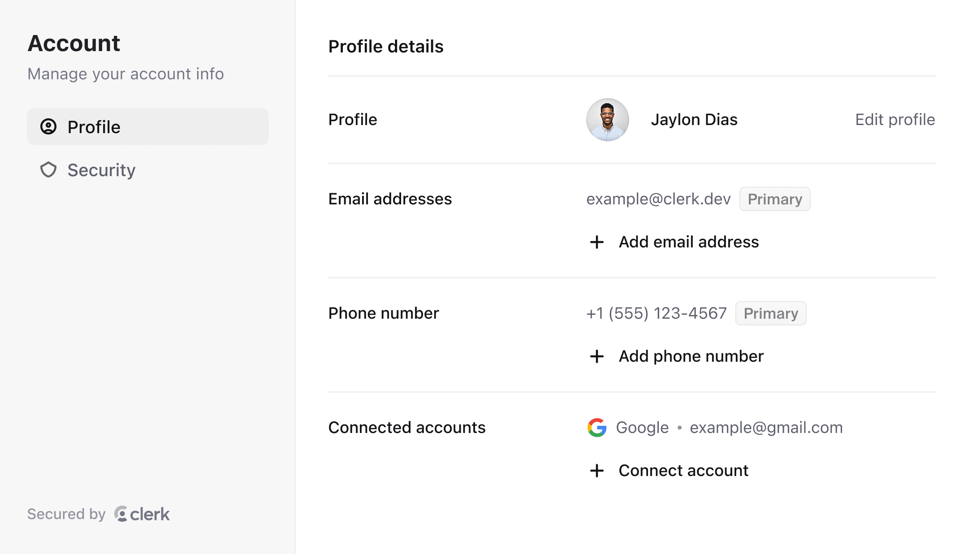Click Add email address
This screenshot has width=968, height=554.
pyautogui.click(x=689, y=242)
